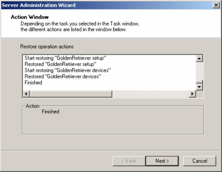Close the Server Administration Wizard window
This screenshot has width=222, height=172.
click(216, 5)
